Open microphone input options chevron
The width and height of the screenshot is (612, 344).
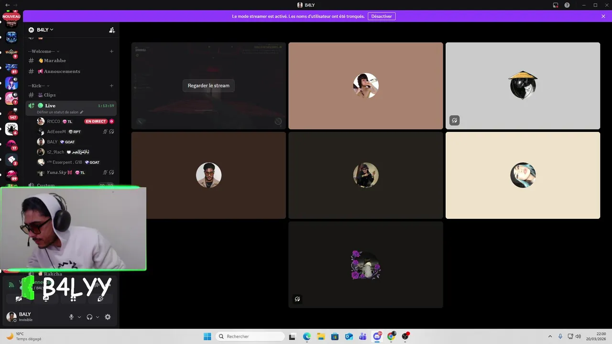[79, 317]
